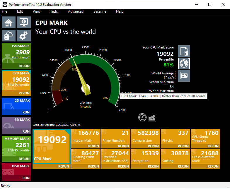This screenshot has width=230, height=189.
Task: Click the hardware card icon below the globe
Action: [184, 76]
